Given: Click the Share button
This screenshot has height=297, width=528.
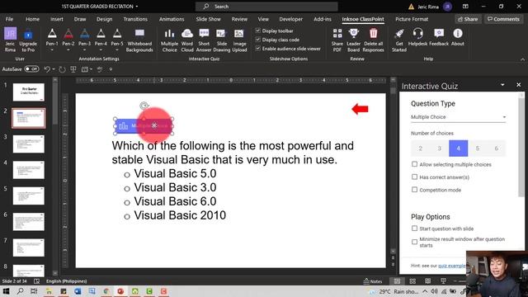Looking at the screenshot, I should pyautogui.click(x=468, y=19).
